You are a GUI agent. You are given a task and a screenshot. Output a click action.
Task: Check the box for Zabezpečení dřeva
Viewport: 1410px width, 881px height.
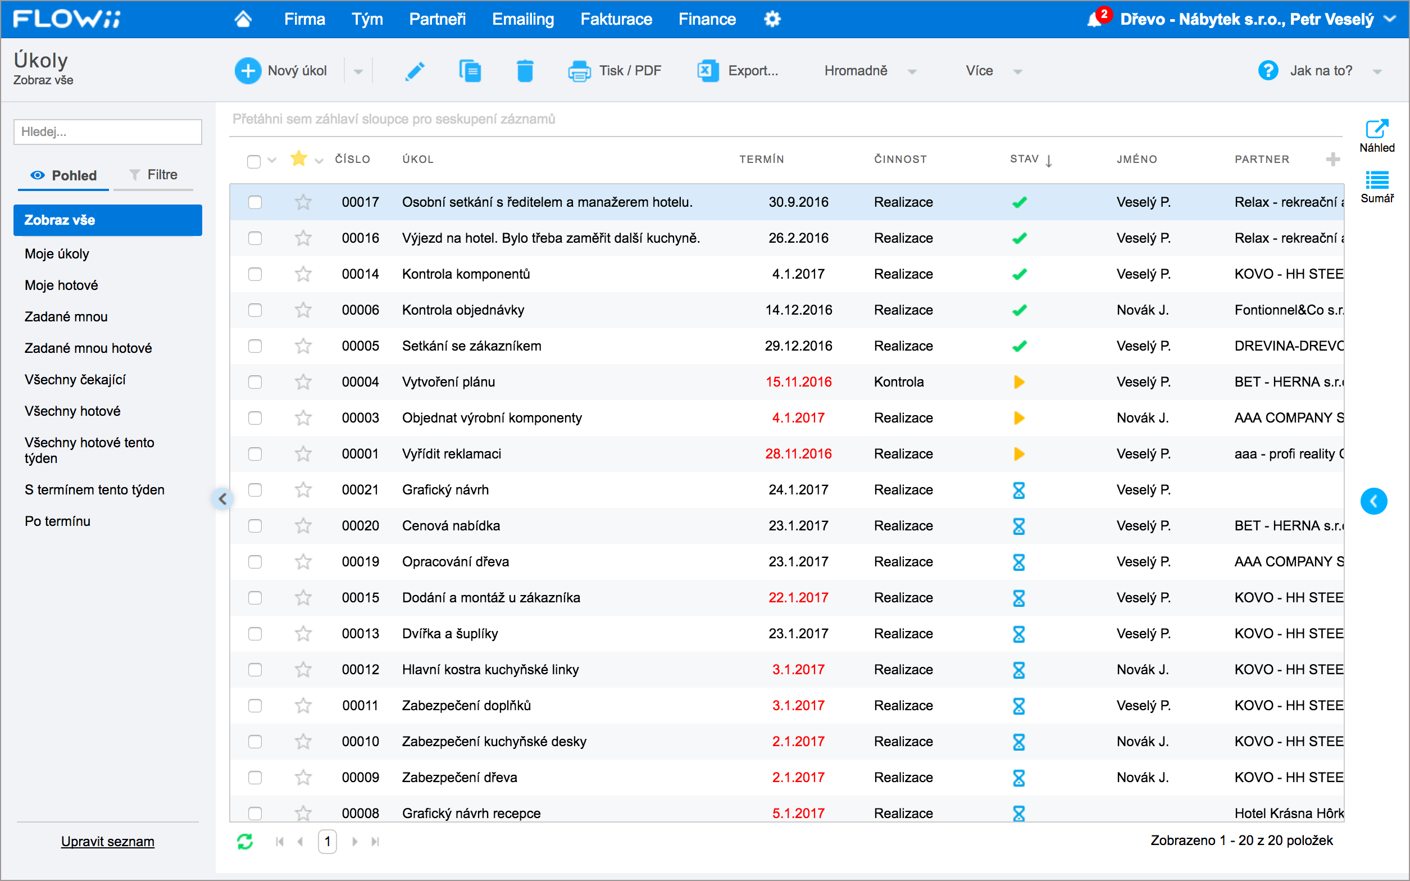(x=254, y=777)
